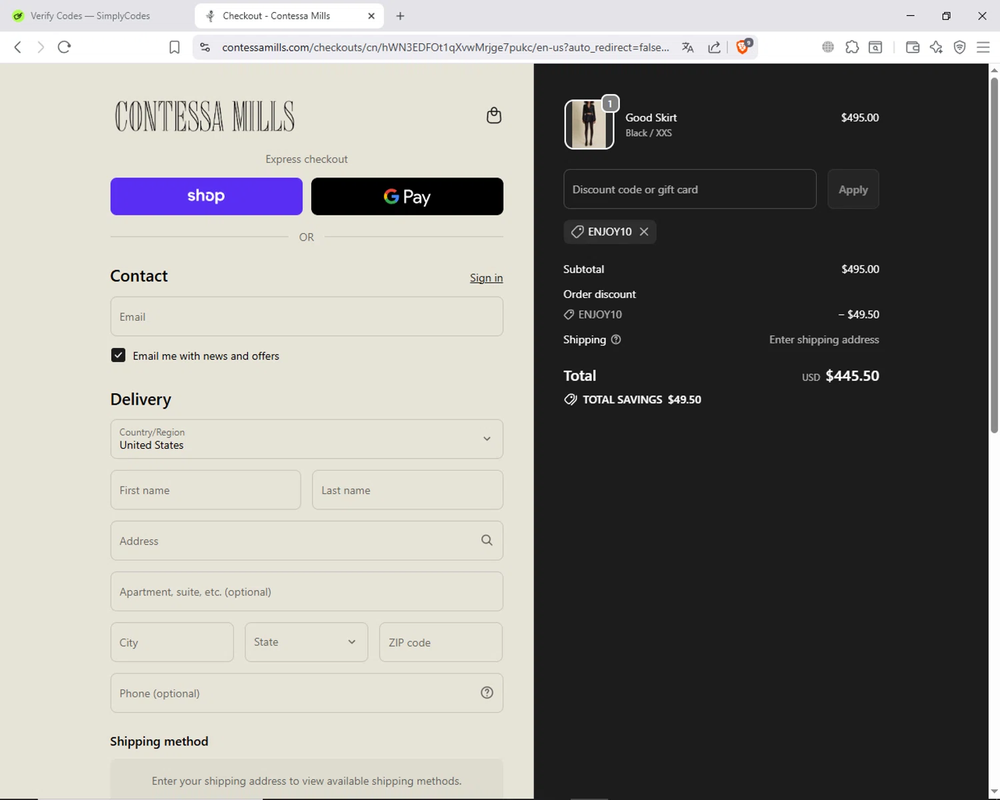Focus the Apartment, suite field
The image size is (1000, 800).
tap(307, 591)
